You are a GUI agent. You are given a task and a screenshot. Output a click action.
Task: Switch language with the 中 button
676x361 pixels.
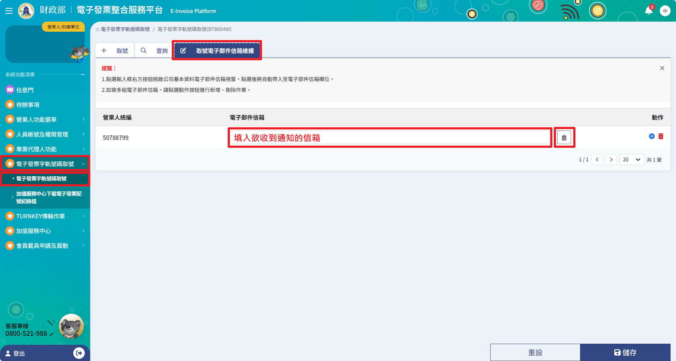point(665,11)
